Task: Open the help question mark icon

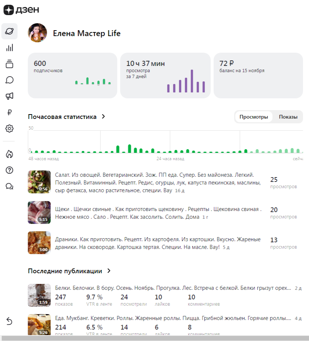Action: (x=10, y=170)
